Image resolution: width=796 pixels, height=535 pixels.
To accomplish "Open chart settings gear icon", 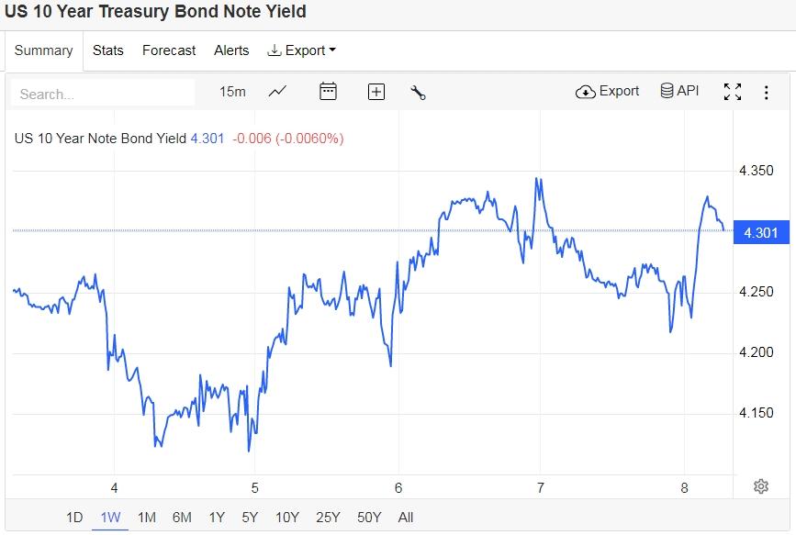I will click(x=760, y=486).
